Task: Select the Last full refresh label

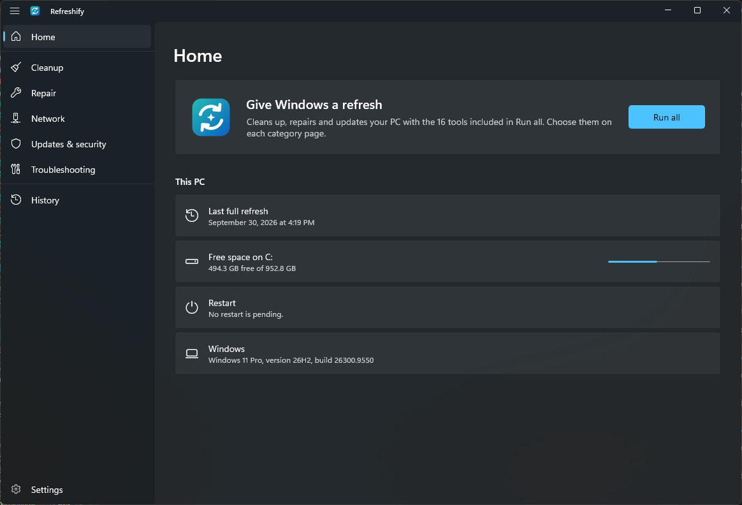Action: pyautogui.click(x=238, y=211)
